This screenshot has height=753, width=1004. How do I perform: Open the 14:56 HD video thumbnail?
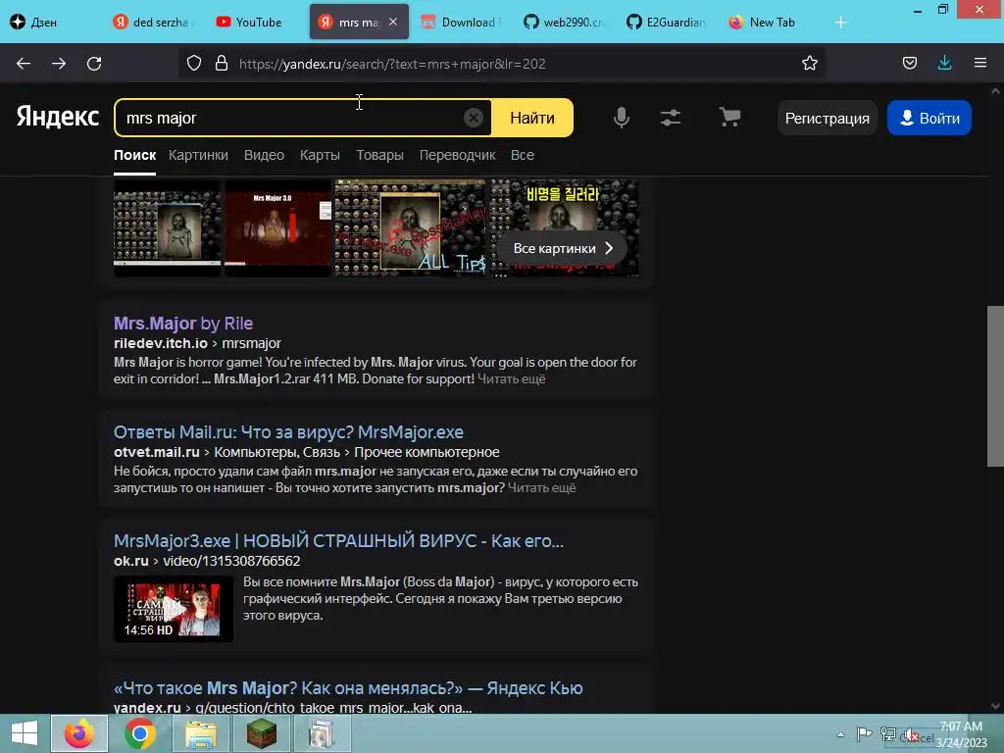tap(174, 609)
